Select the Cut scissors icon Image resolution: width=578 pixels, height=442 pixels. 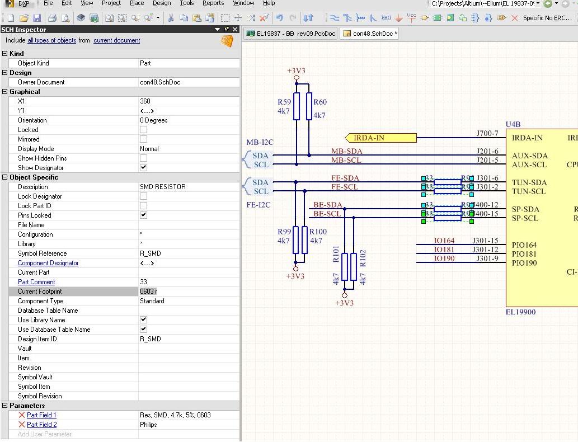tap(171, 18)
